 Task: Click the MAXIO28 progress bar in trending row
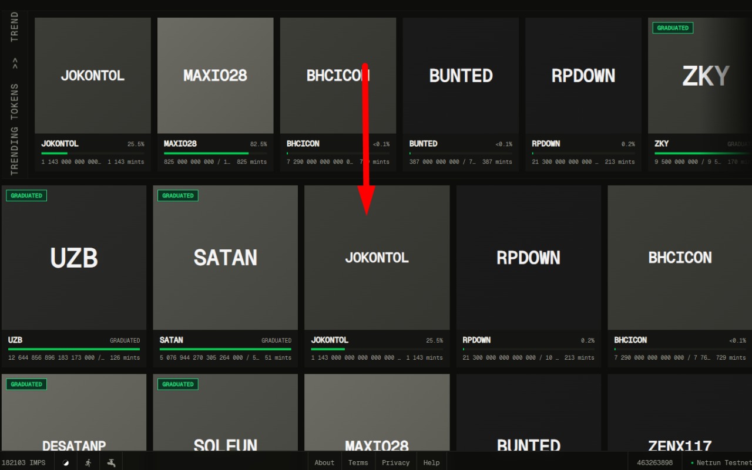tap(215, 153)
